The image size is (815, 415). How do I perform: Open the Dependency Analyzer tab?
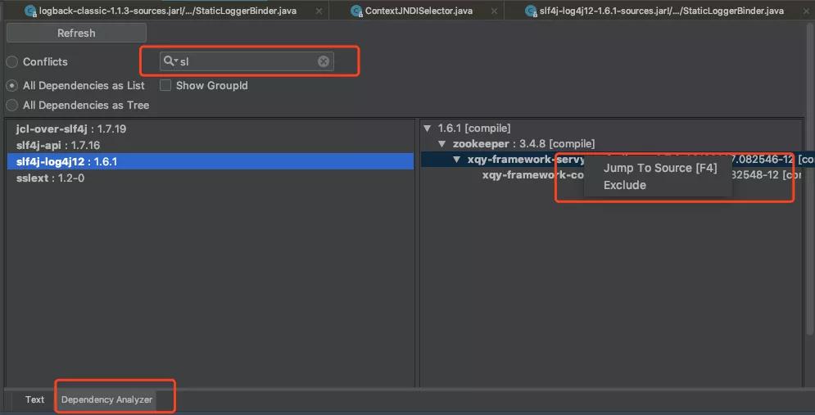tap(107, 399)
